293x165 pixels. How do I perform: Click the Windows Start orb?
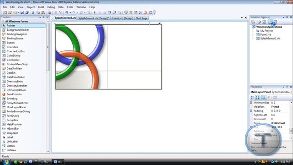(x=6, y=161)
